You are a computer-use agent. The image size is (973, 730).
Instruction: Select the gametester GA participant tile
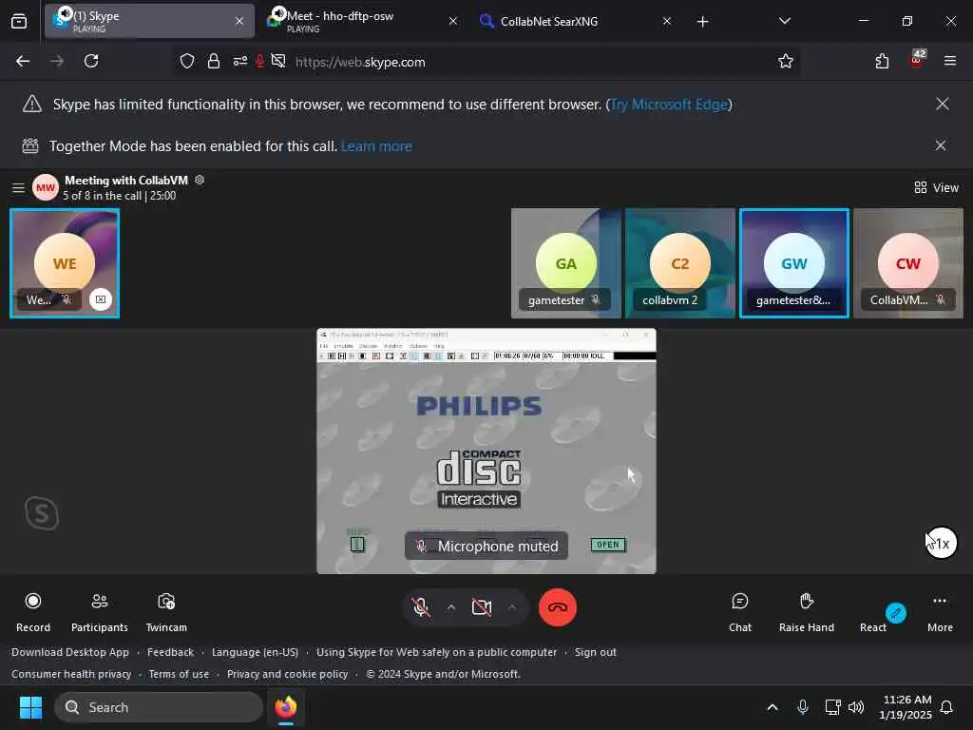[565, 263]
